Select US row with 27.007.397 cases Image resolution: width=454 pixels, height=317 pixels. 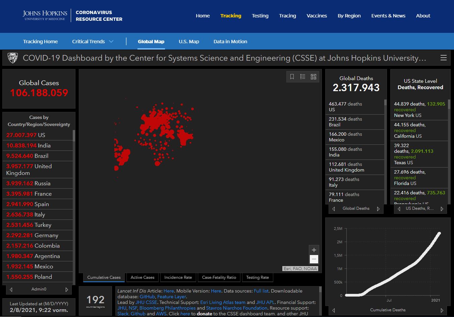38,135
